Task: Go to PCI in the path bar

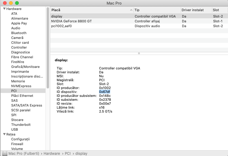Action: [x=68, y=154]
